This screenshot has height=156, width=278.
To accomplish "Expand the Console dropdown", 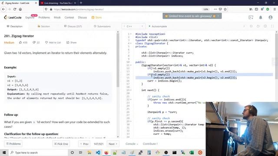I will (132, 144).
